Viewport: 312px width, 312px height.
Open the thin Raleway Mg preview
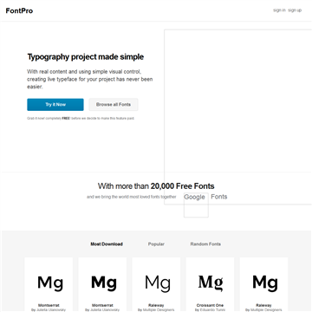pyautogui.click(x=158, y=283)
